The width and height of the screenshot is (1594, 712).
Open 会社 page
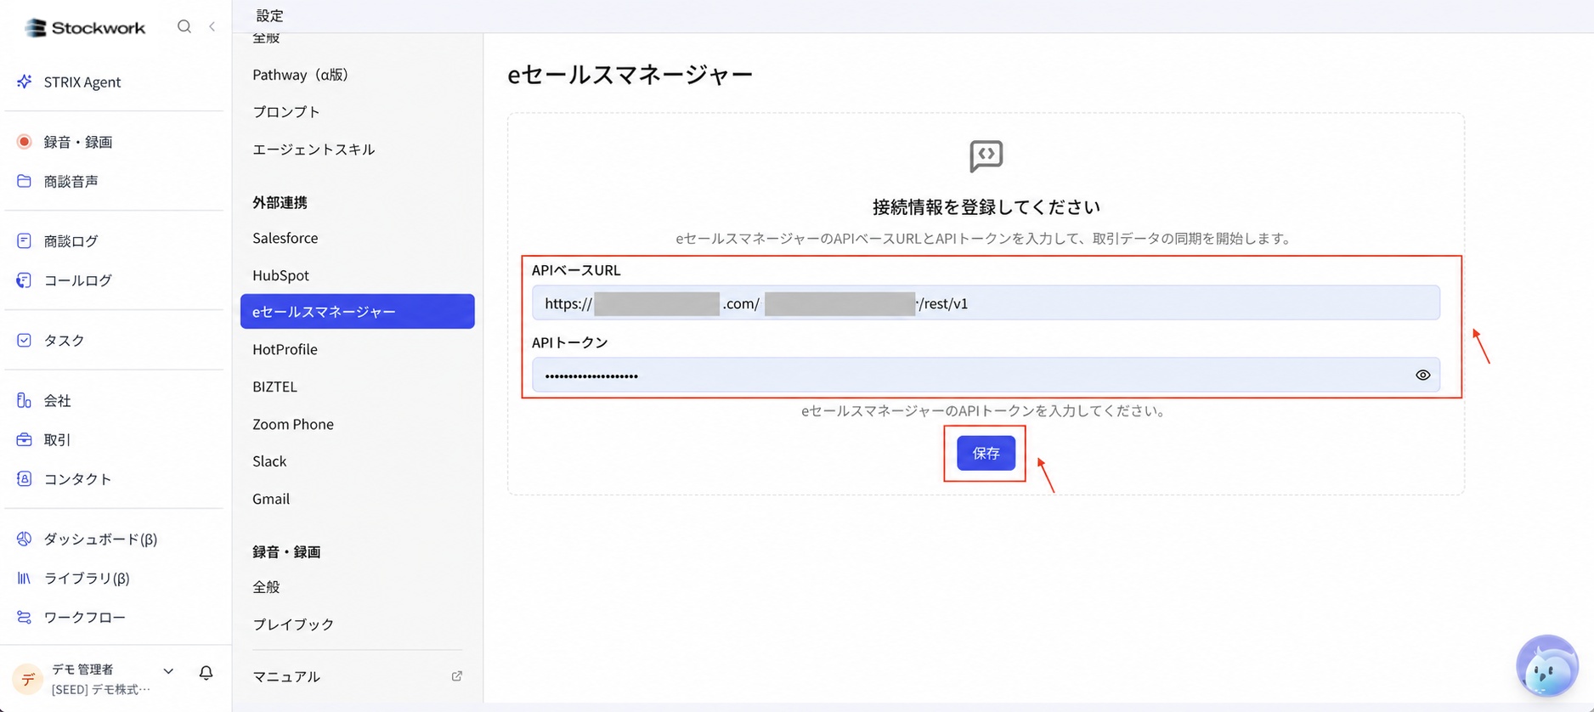click(x=58, y=400)
